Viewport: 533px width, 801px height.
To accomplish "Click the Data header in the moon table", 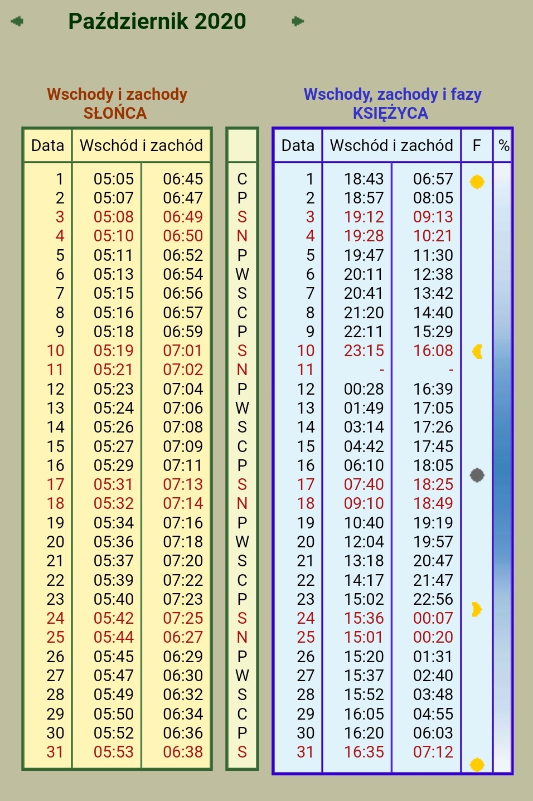I will (298, 145).
